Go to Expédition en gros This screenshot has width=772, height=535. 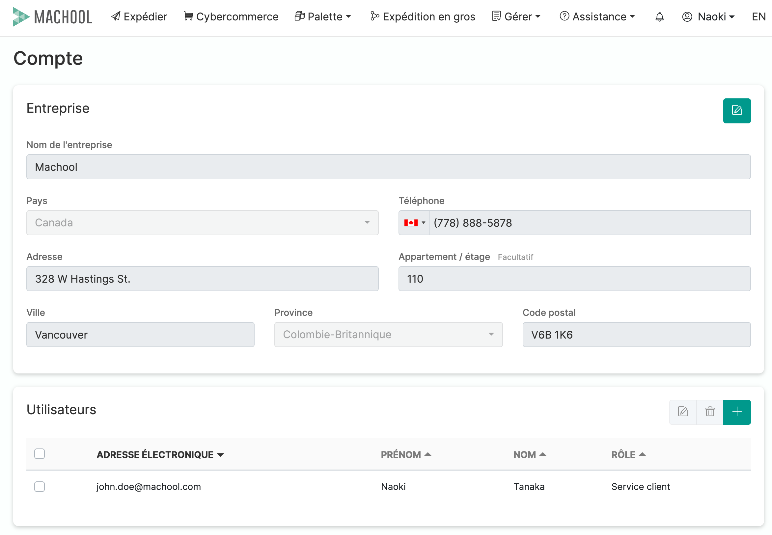(423, 17)
